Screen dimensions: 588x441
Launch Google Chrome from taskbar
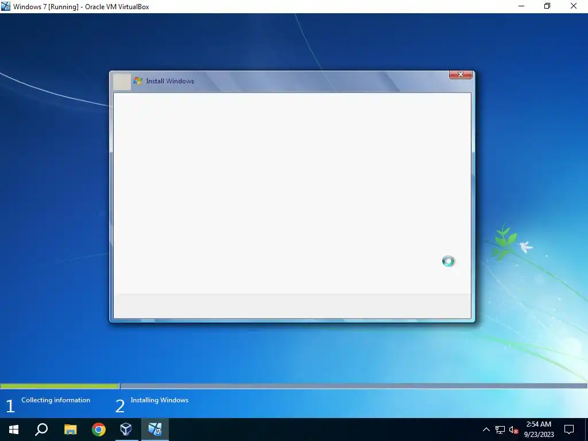click(99, 430)
